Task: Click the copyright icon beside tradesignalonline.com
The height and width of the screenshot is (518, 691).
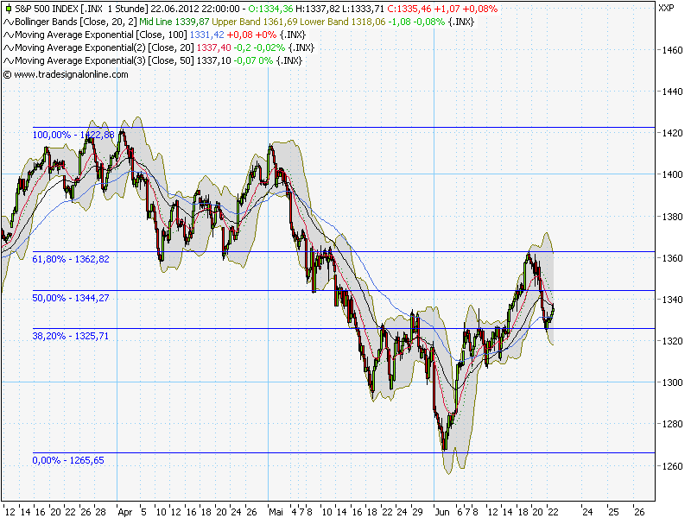Action: (8, 73)
